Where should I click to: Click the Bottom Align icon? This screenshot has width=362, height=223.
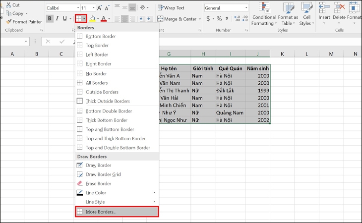tap(132, 7)
